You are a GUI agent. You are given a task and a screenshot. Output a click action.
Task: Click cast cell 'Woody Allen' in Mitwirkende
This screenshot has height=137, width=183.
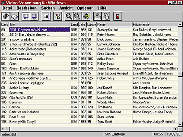point(155,102)
